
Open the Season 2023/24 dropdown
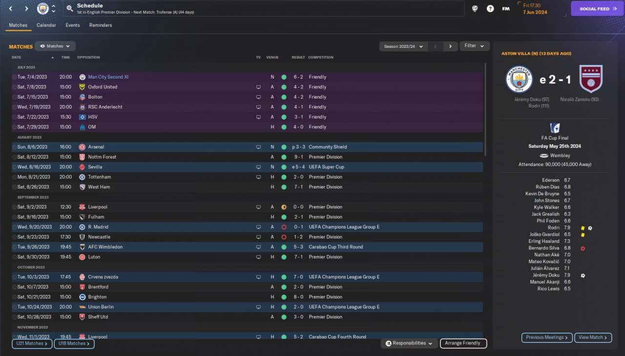pos(403,46)
